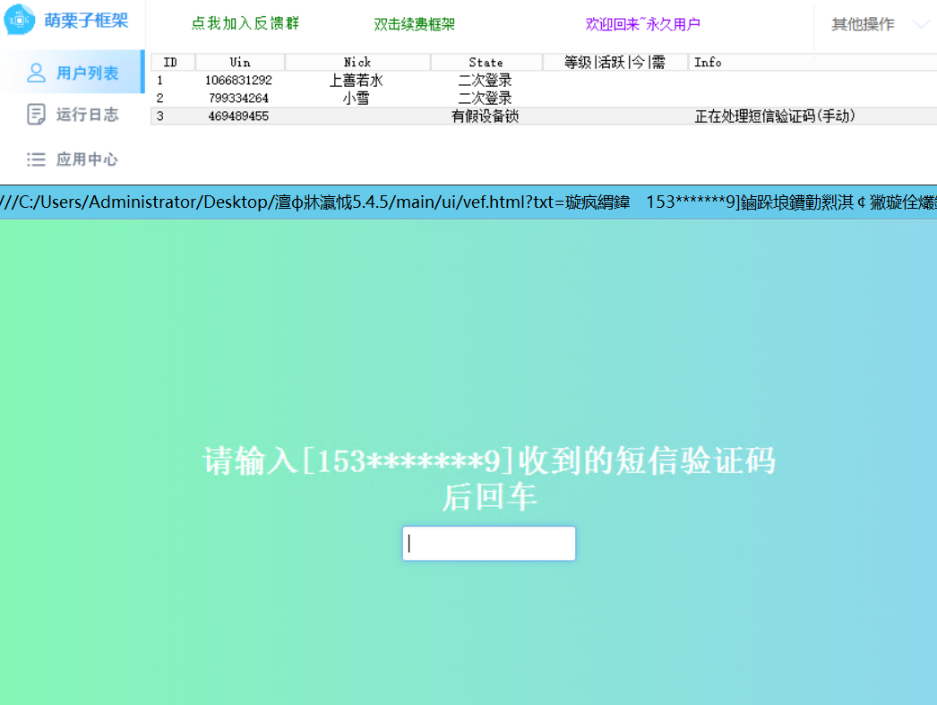The image size is (937, 705).
Task: Click the 双击续费框架 link
Action: pos(415,24)
